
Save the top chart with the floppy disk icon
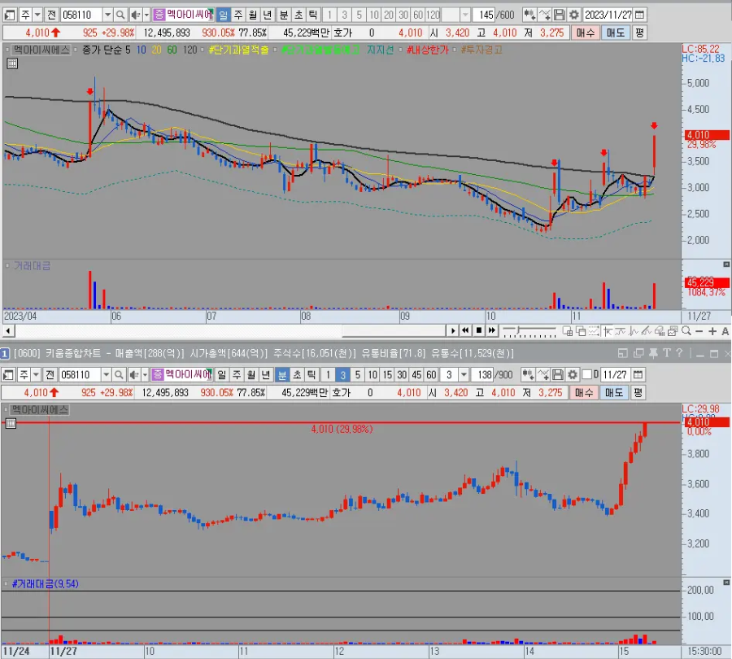560,15
